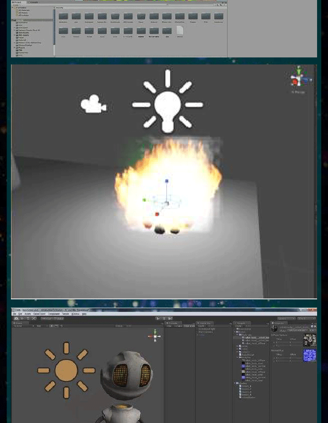This screenshot has height=423, width=328.
Task: Open Create dropdown in Hierarchy panel
Action: 201,326
